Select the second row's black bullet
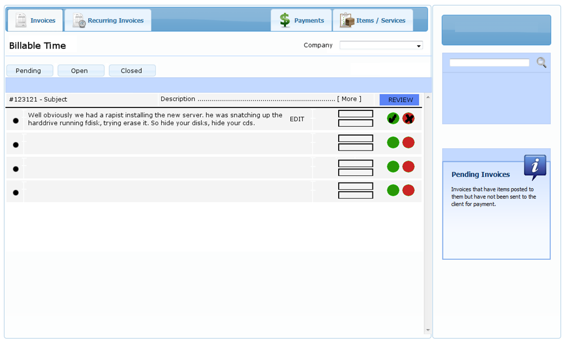 15,144
